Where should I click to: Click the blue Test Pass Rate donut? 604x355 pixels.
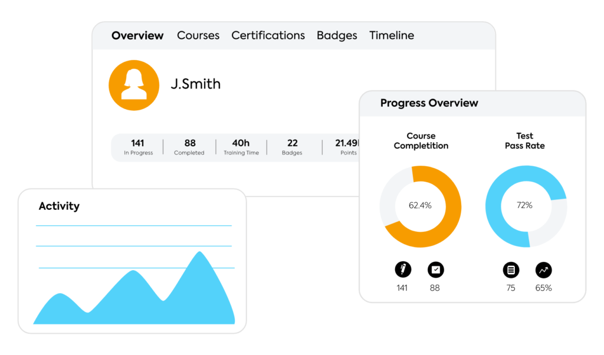(x=526, y=206)
